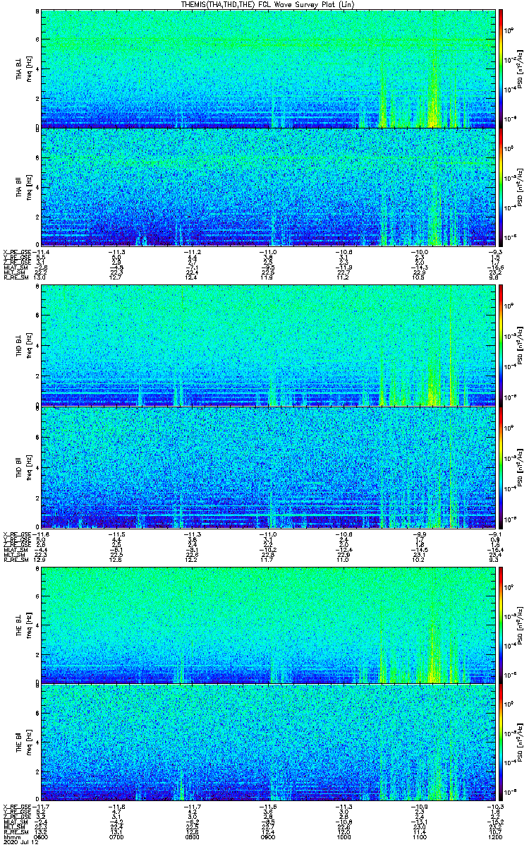Click the PSD [nT²/Hz] label beside THE B-parallel

pyautogui.click(x=520, y=743)
